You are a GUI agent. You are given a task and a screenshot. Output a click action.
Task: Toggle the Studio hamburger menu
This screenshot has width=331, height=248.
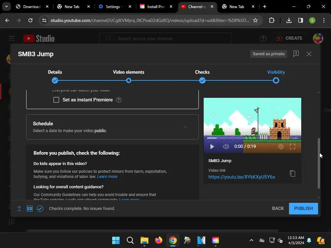(x=12, y=38)
